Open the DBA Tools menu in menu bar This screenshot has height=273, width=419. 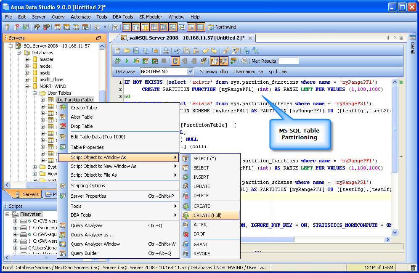(x=123, y=17)
